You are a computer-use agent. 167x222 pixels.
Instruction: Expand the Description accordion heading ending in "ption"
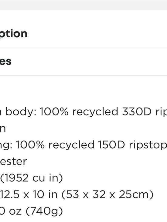point(13,34)
